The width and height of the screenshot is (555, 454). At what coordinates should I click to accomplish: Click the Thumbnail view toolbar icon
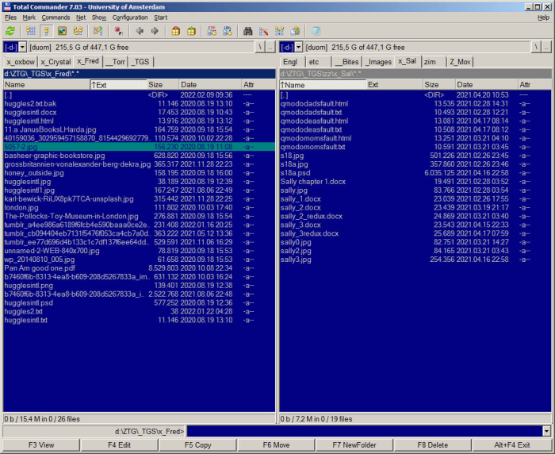coord(63,31)
